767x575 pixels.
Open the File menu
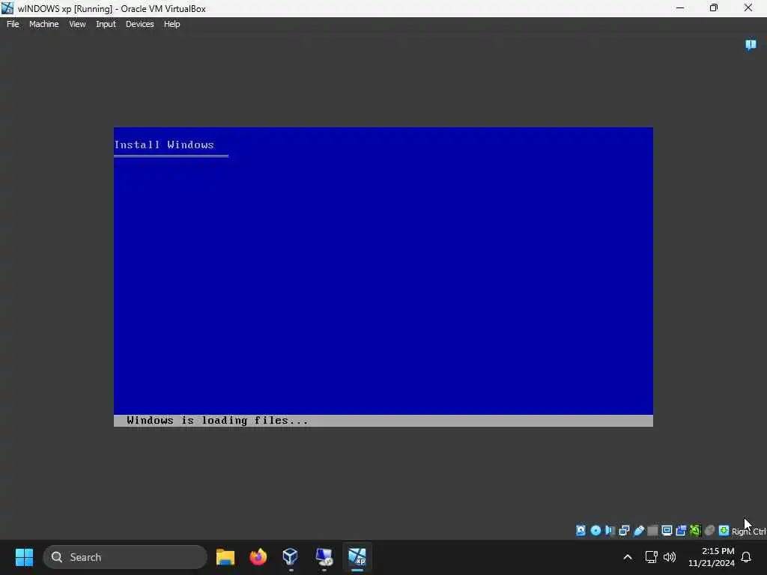(13, 24)
